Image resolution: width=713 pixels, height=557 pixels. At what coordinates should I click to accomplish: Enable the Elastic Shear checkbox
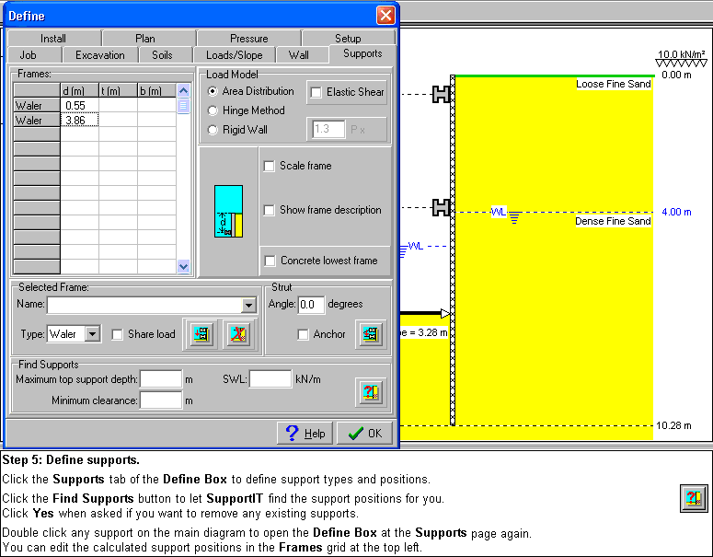point(316,92)
